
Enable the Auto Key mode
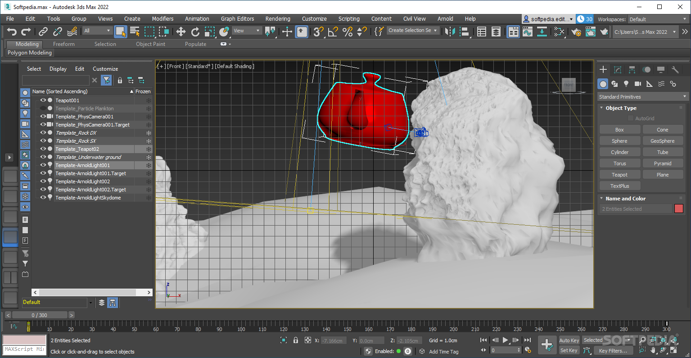click(x=569, y=340)
